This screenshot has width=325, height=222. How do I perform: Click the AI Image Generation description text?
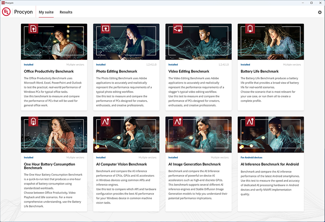198,185
